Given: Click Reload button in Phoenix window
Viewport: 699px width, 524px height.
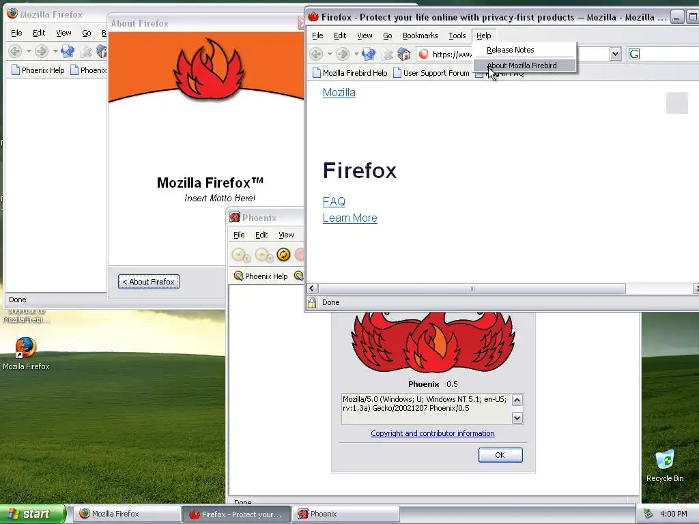Looking at the screenshot, I should coord(283,254).
